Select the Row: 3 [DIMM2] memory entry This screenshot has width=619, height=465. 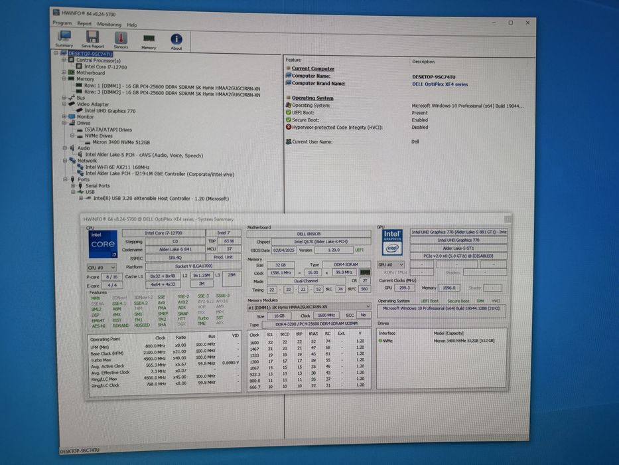pos(172,92)
